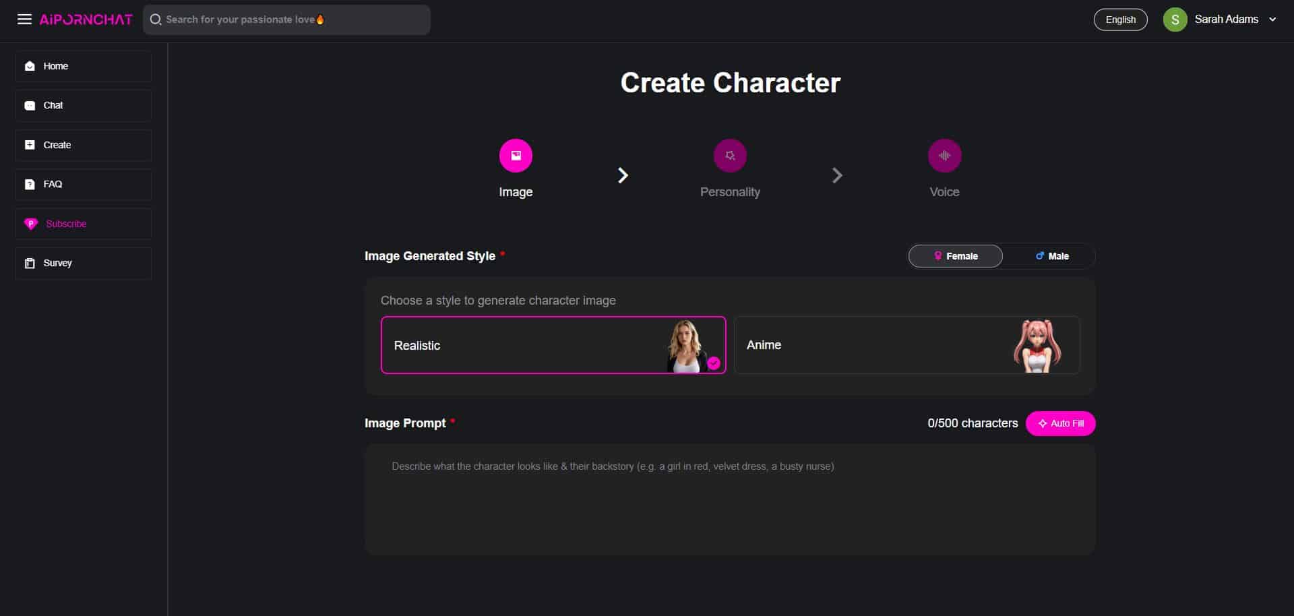Open FAQ in the sidebar

click(x=84, y=184)
